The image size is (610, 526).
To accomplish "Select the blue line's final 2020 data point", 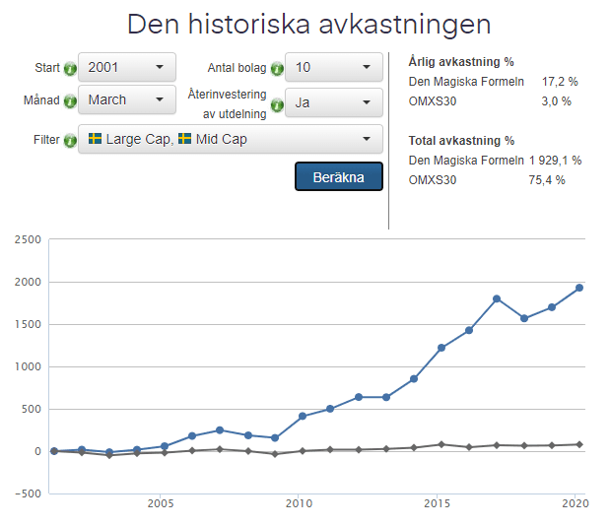I will (x=579, y=288).
